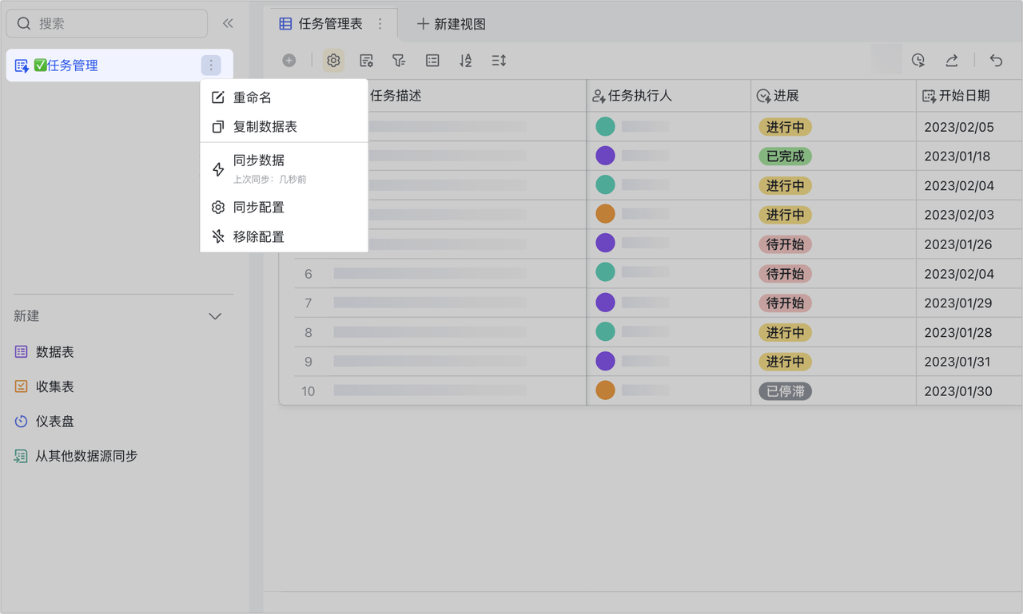Click the undo arrow icon
This screenshot has width=1023, height=614.
996,61
